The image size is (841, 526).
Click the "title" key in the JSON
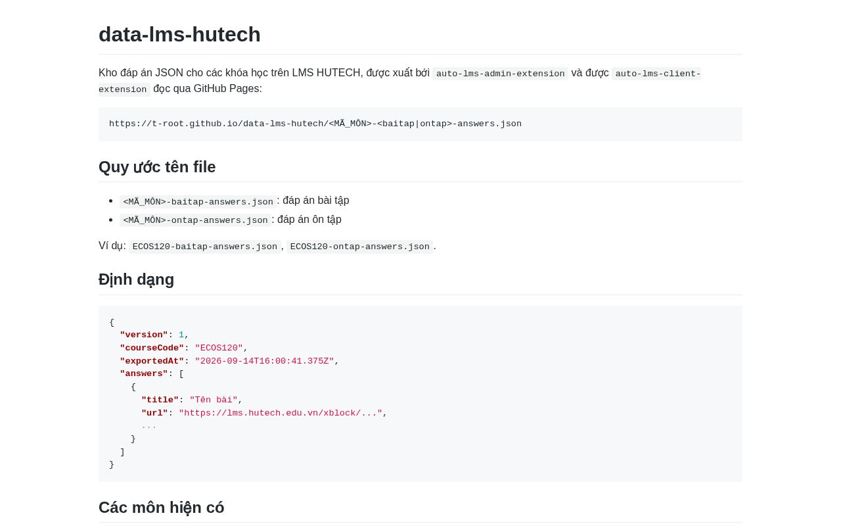pyautogui.click(x=160, y=400)
